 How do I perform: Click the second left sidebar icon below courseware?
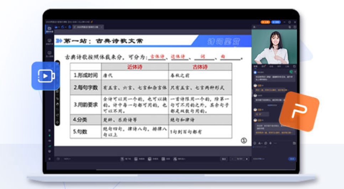click(x=49, y=42)
